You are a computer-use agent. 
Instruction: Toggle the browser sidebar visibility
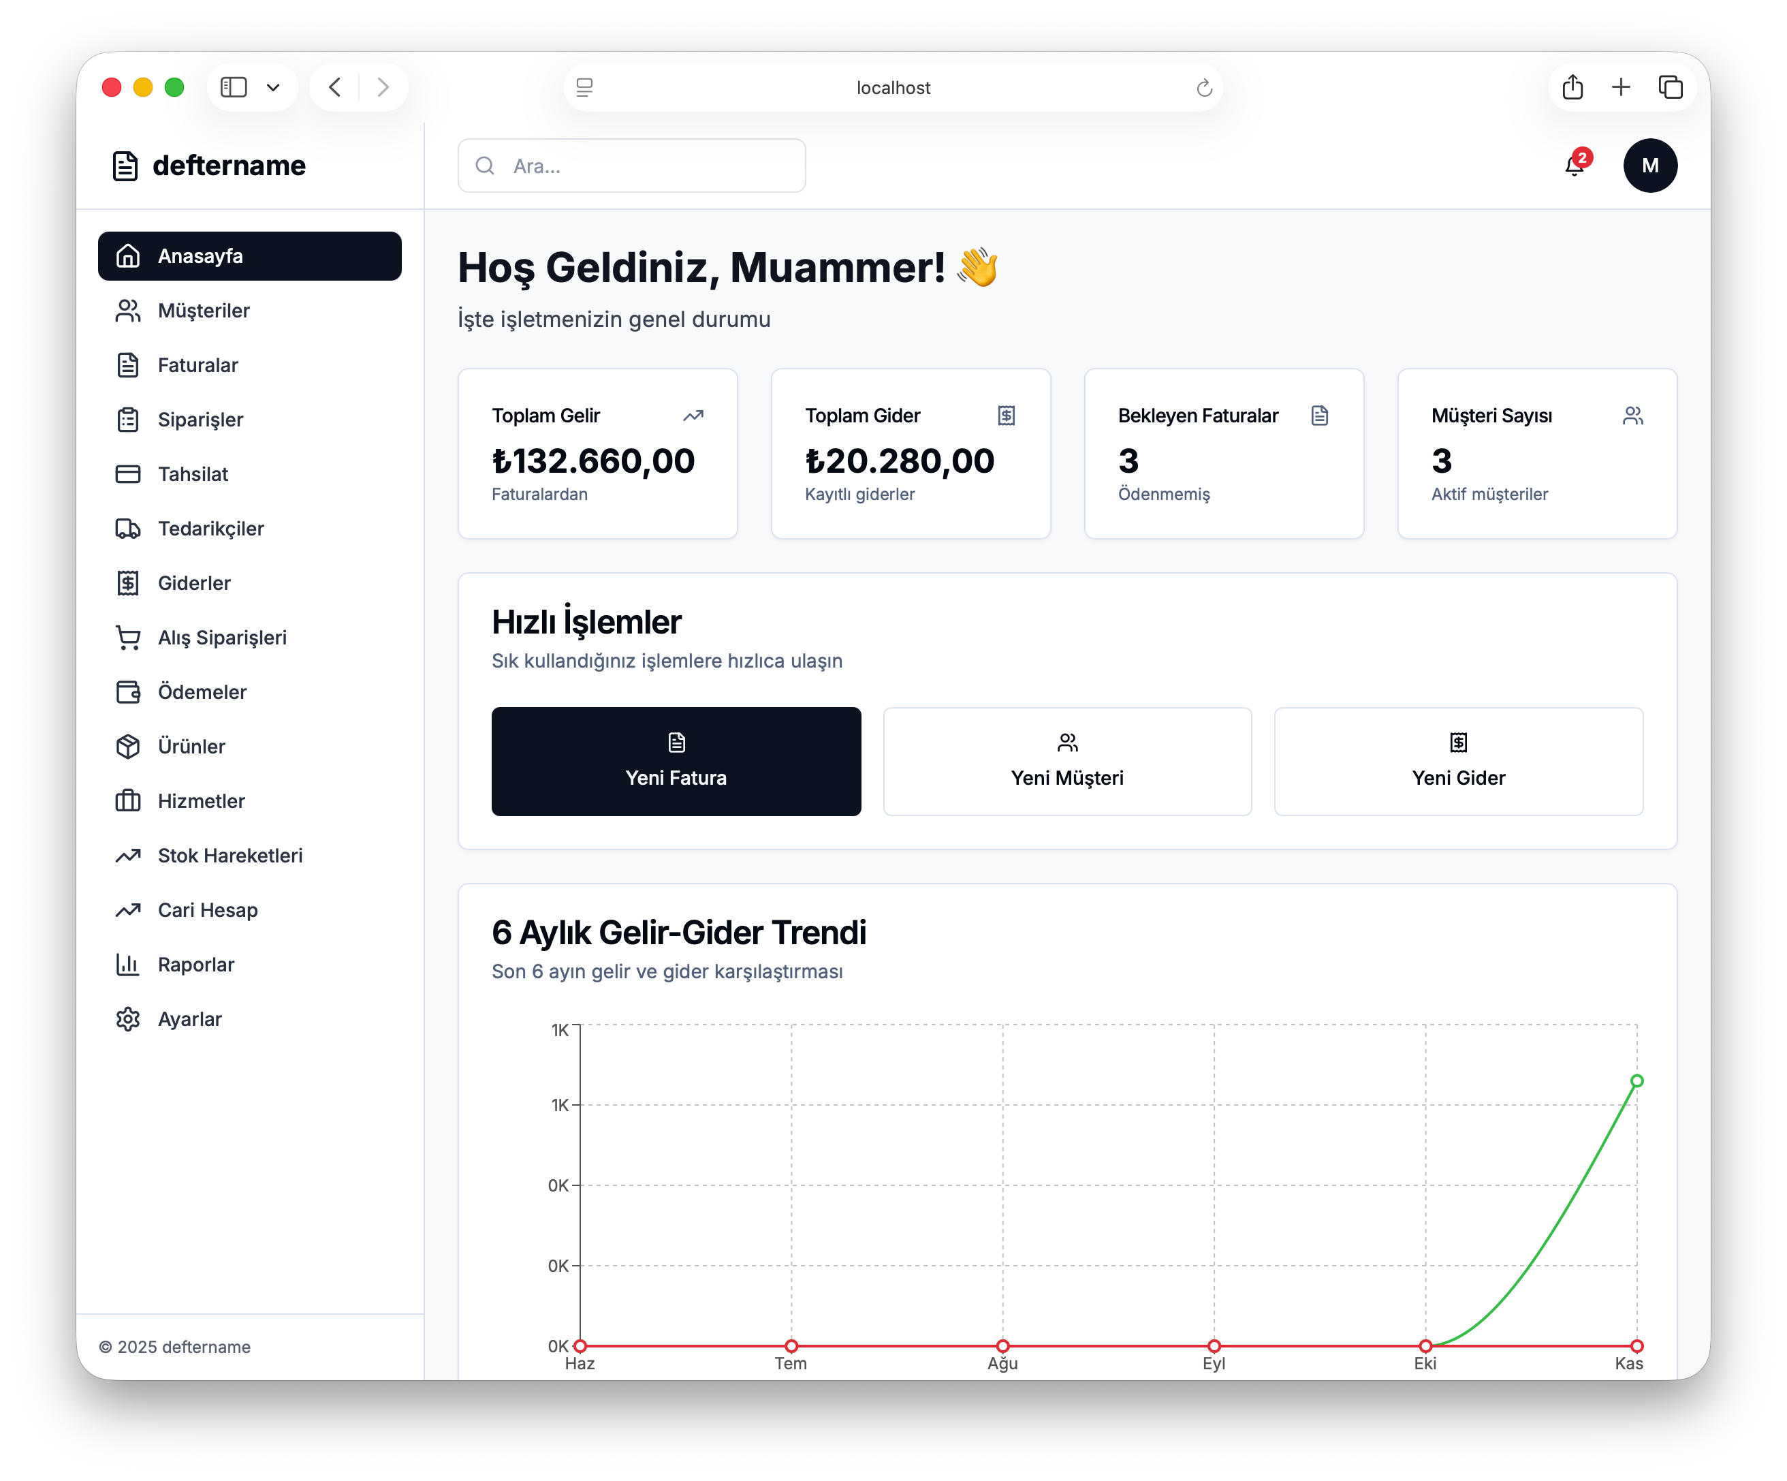click(233, 86)
